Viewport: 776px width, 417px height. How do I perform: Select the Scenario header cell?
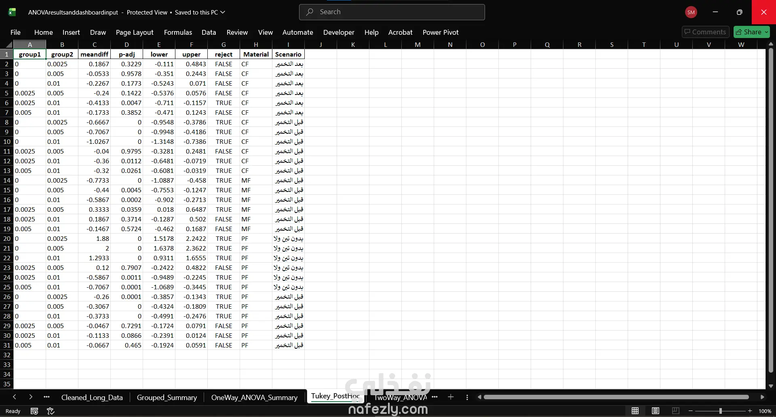[288, 54]
